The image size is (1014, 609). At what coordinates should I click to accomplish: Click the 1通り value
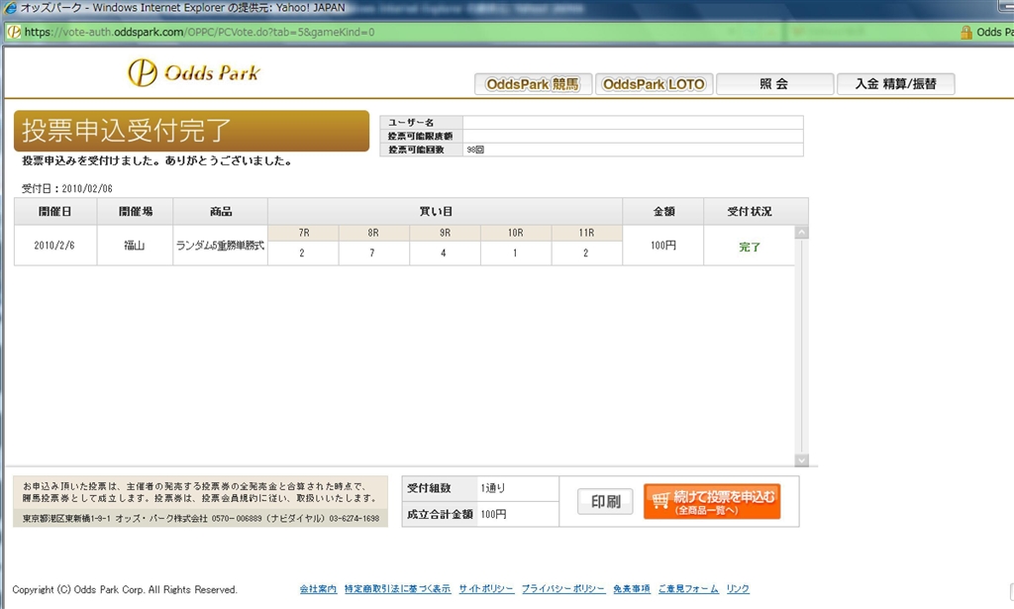point(493,488)
